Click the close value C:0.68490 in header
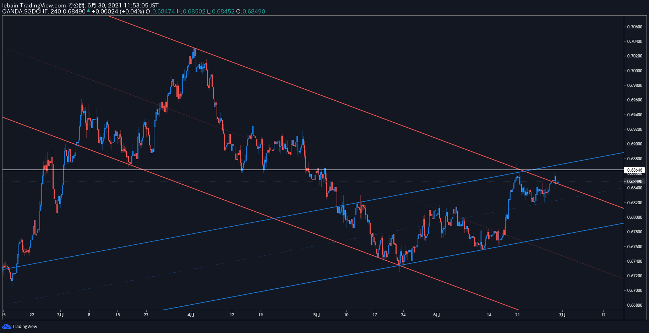The height and width of the screenshot is (333, 649). pos(251,11)
